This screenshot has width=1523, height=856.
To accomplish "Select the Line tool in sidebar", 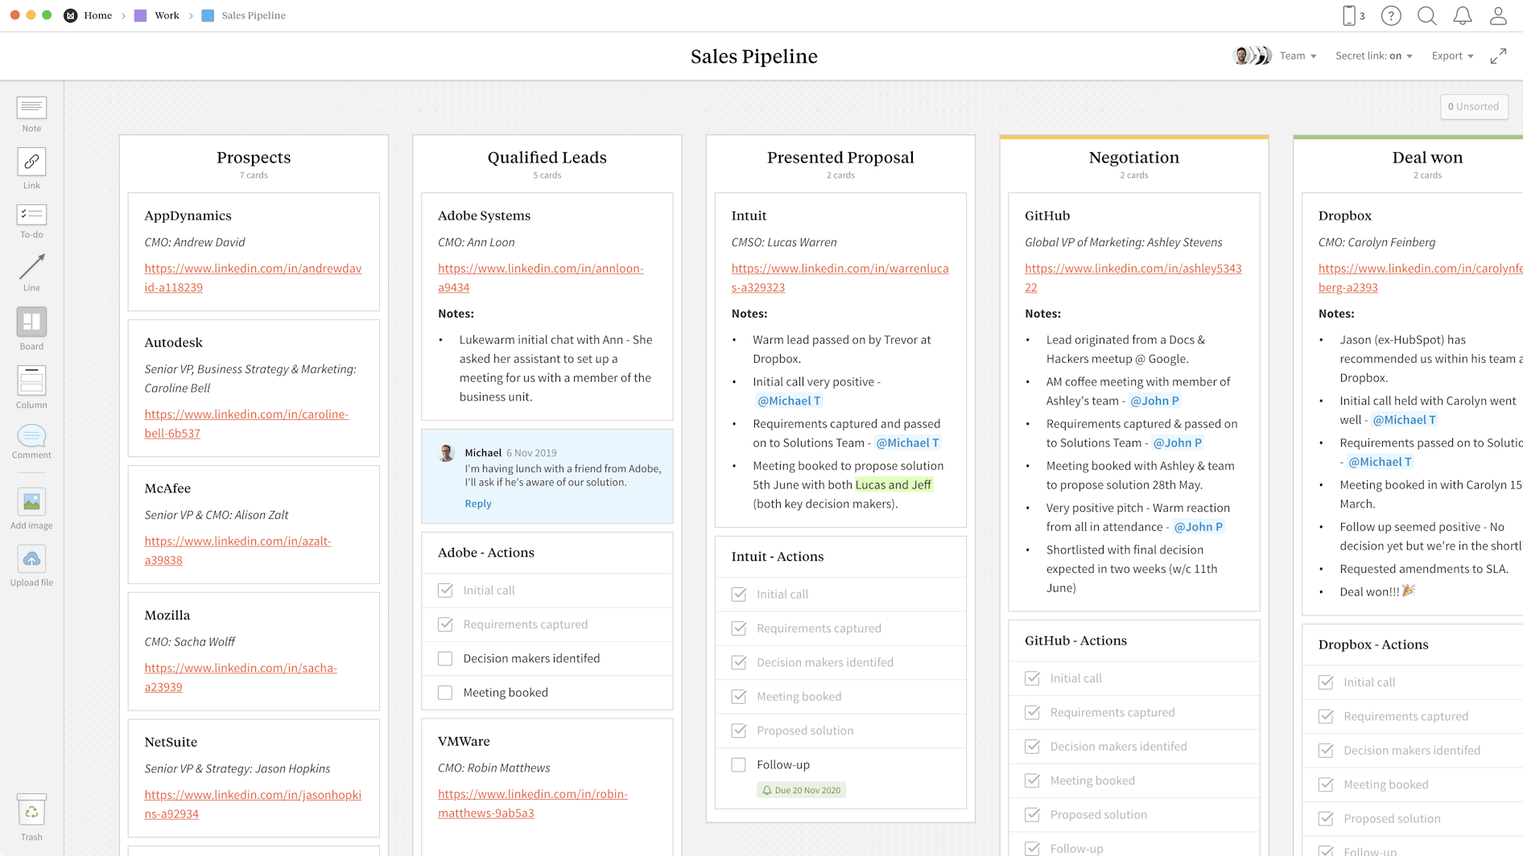I will click(x=31, y=273).
